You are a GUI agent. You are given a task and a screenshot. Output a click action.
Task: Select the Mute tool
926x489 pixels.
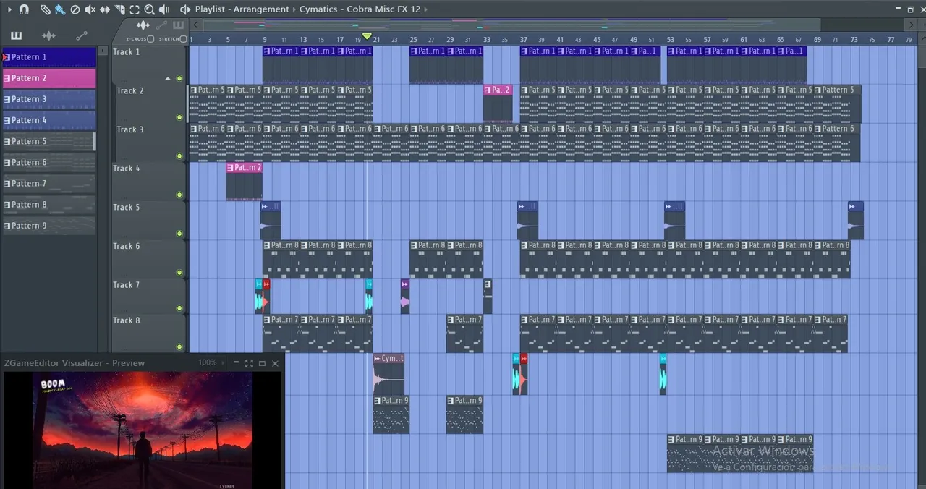click(x=90, y=9)
